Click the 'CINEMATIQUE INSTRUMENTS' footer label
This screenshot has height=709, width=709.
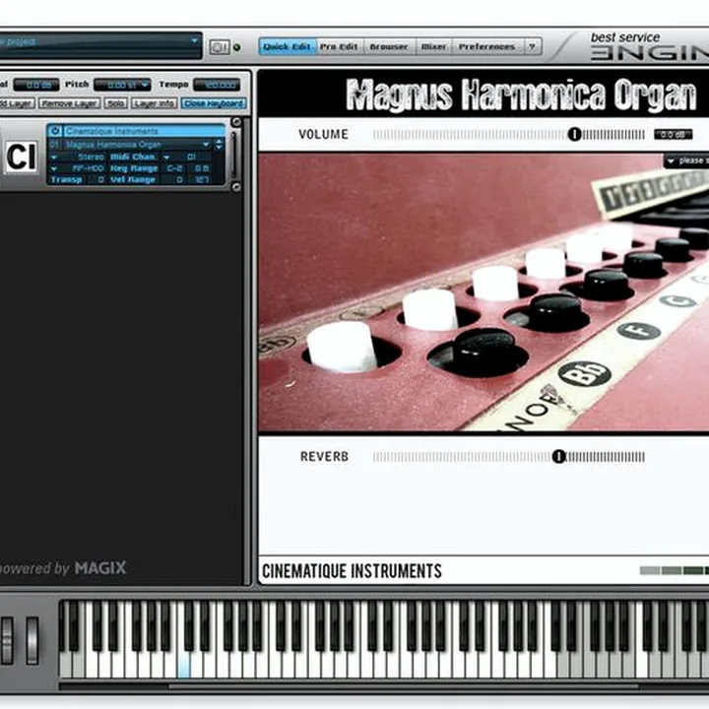point(352,570)
